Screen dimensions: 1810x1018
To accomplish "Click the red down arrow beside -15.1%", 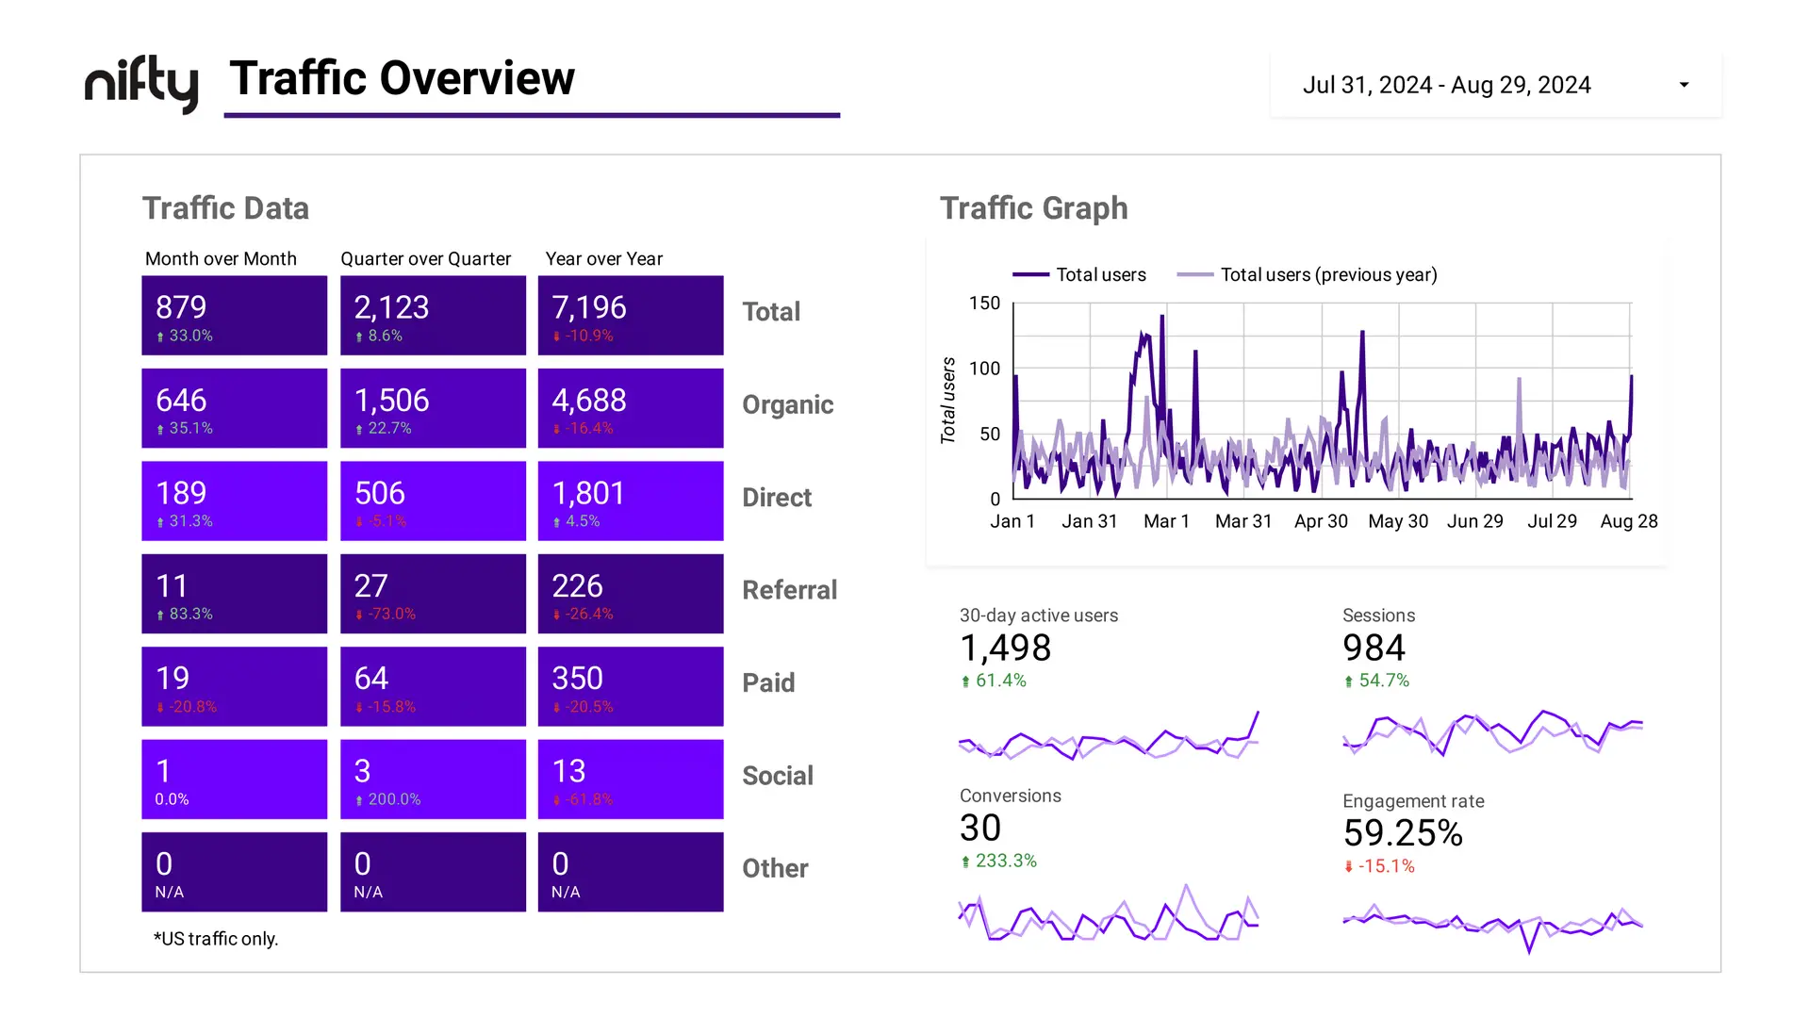I will click(x=1348, y=866).
